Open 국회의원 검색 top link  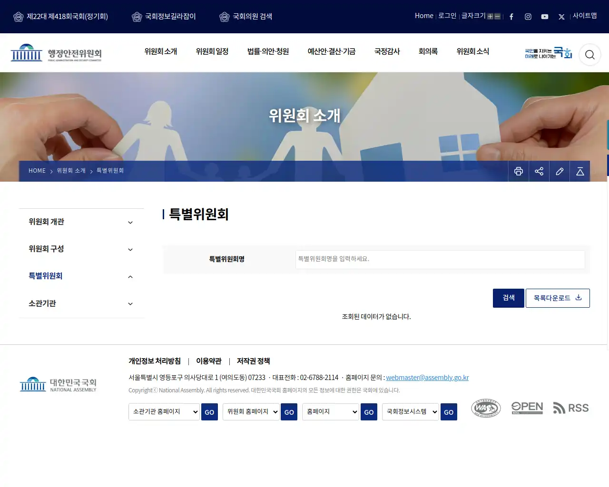tap(246, 17)
